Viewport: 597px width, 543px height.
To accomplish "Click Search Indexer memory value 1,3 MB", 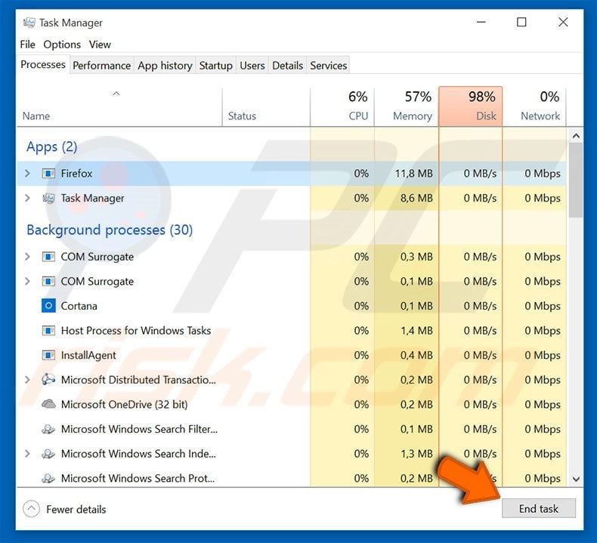I will click(x=416, y=454).
